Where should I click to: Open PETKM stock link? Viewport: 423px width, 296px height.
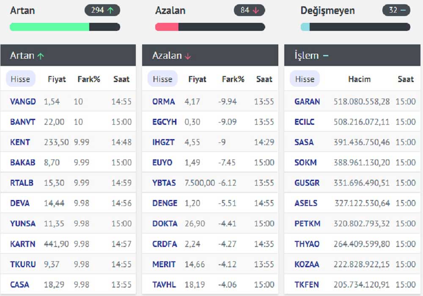307,224
